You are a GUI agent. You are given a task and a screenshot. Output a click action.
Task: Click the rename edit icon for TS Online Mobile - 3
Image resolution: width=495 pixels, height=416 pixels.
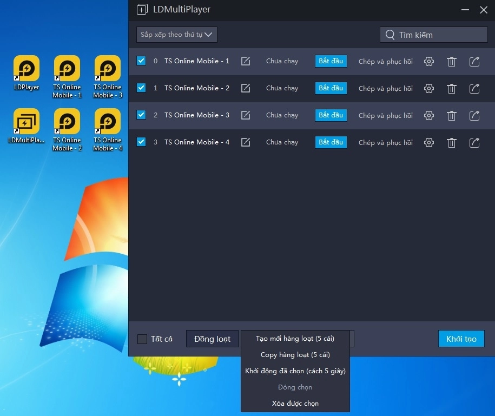(x=246, y=115)
